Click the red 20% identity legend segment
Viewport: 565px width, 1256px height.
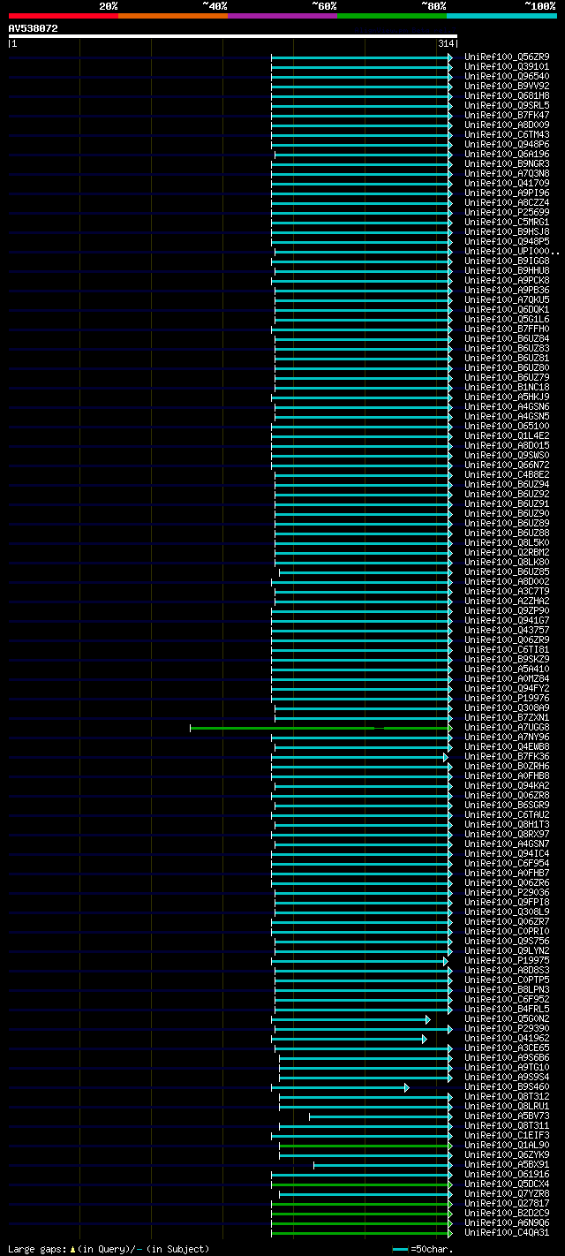pos(64,15)
